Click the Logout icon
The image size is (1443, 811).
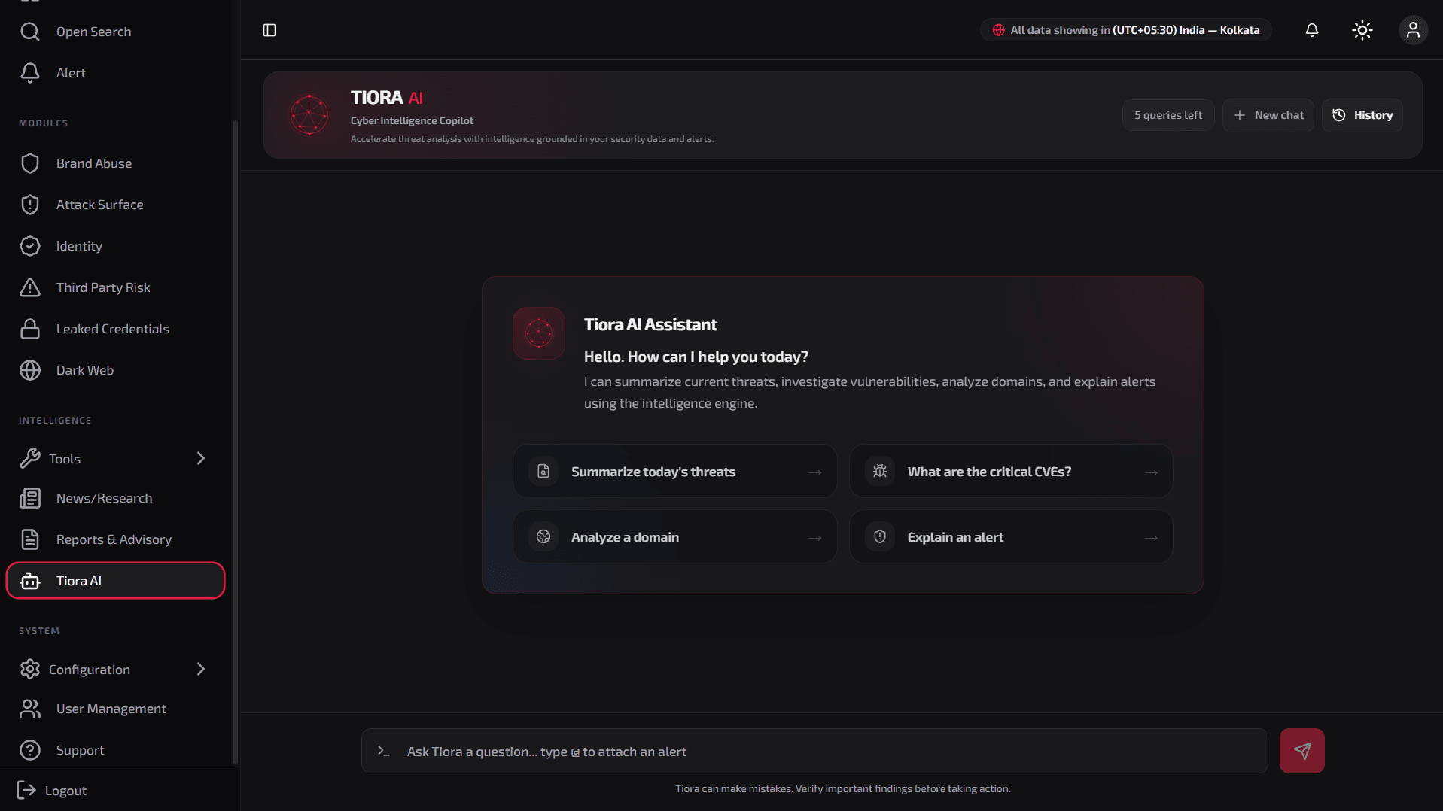coord(26,790)
